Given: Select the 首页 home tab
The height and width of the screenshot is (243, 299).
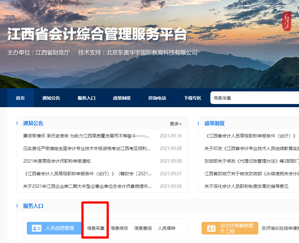Looking at the screenshot, I should tap(20, 98).
